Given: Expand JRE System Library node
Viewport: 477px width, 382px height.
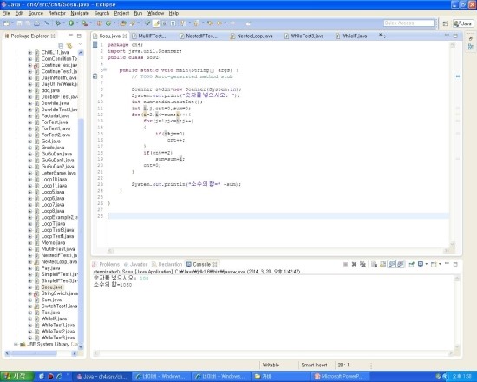Looking at the screenshot, I should click(x=16, y=344).
